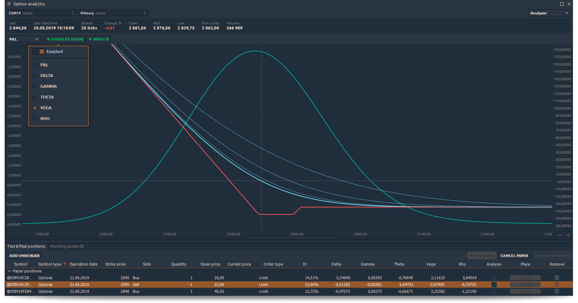Screen dimensions: 578x303
Task: Remove the ESM19C2895 Buy position
Action: pos(557,278)
